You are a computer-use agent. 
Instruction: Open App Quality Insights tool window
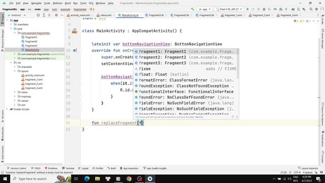(x=155, y=168)
